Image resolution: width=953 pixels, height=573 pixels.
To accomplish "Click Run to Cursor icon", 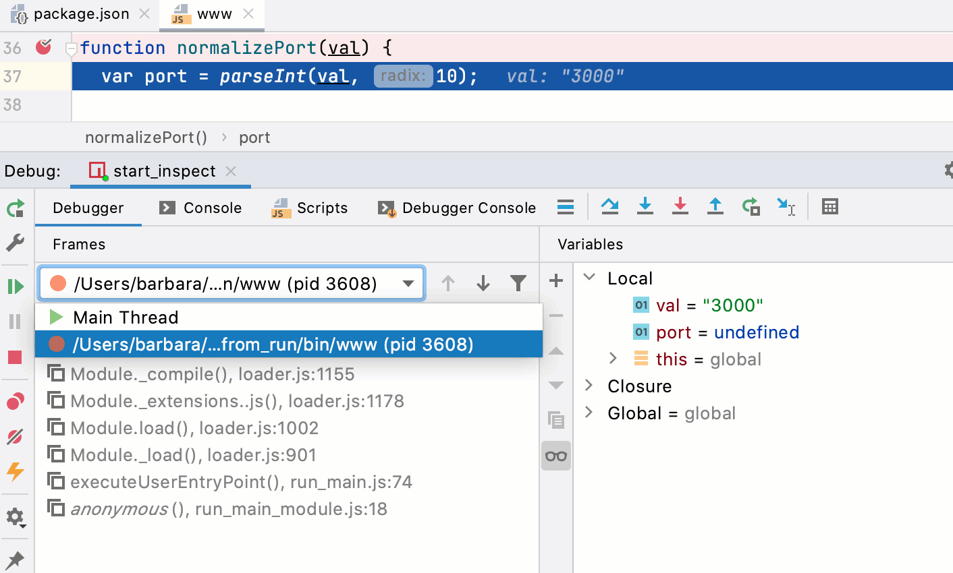I will (786, 207).
